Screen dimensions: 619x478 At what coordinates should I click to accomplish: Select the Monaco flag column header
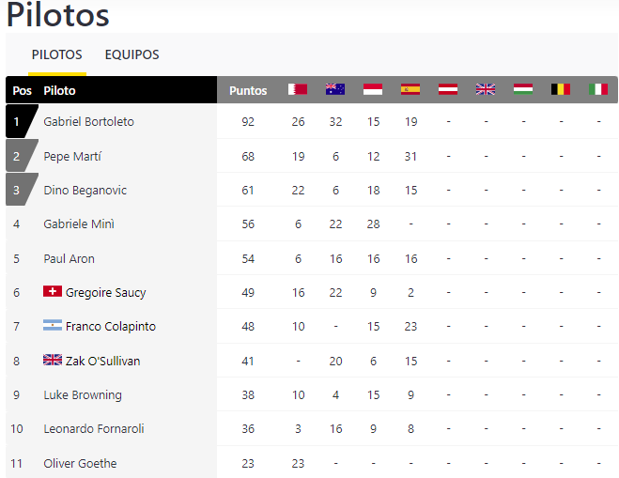coord(373,89)
